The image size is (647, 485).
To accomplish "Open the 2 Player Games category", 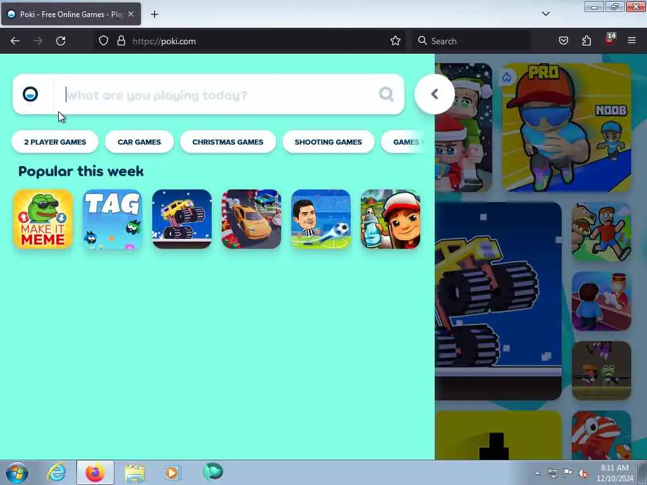I will pos(55,142).
